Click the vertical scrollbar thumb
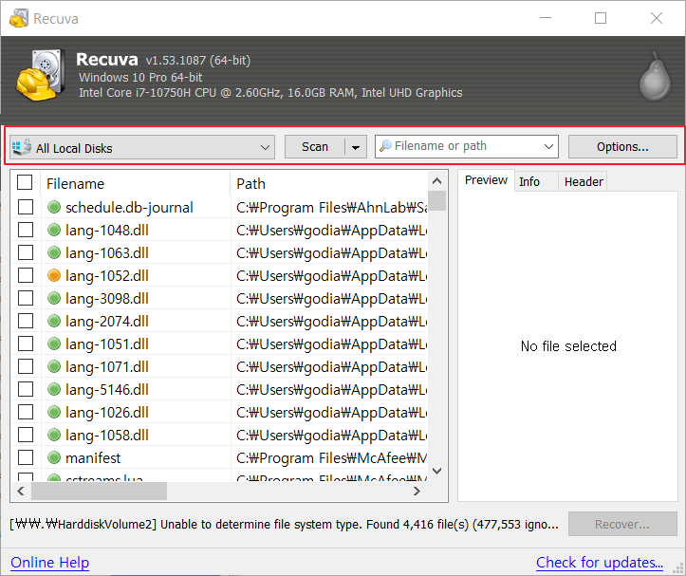This screenshot has height=576, width=686. 436,201
